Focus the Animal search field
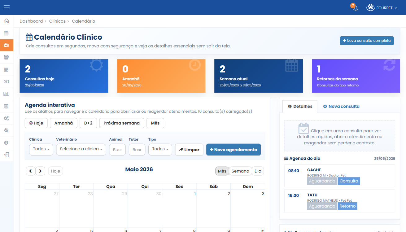 point(117,149)
